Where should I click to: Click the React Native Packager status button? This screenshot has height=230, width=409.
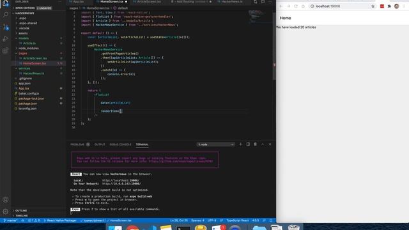[60, 220]
